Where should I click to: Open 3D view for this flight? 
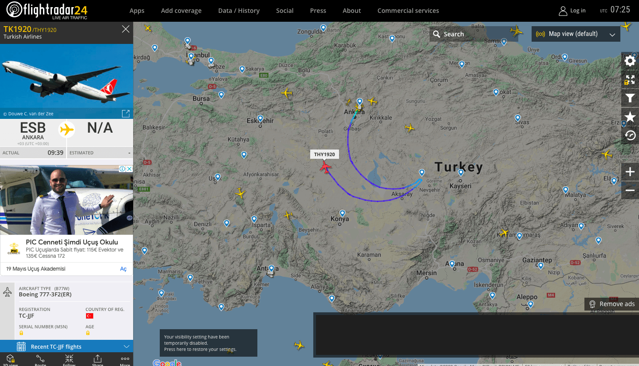pos(11,360)
